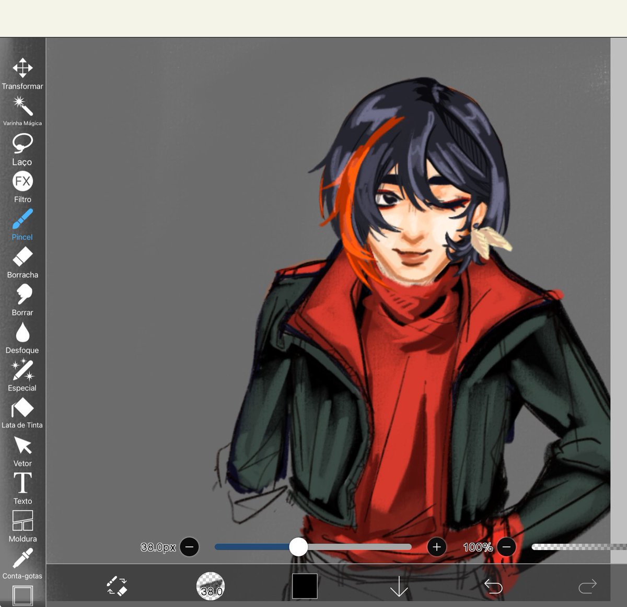Choose the Lata de Tinta bucket
Screen dimensions: 627x607
[x=22, y=413]
